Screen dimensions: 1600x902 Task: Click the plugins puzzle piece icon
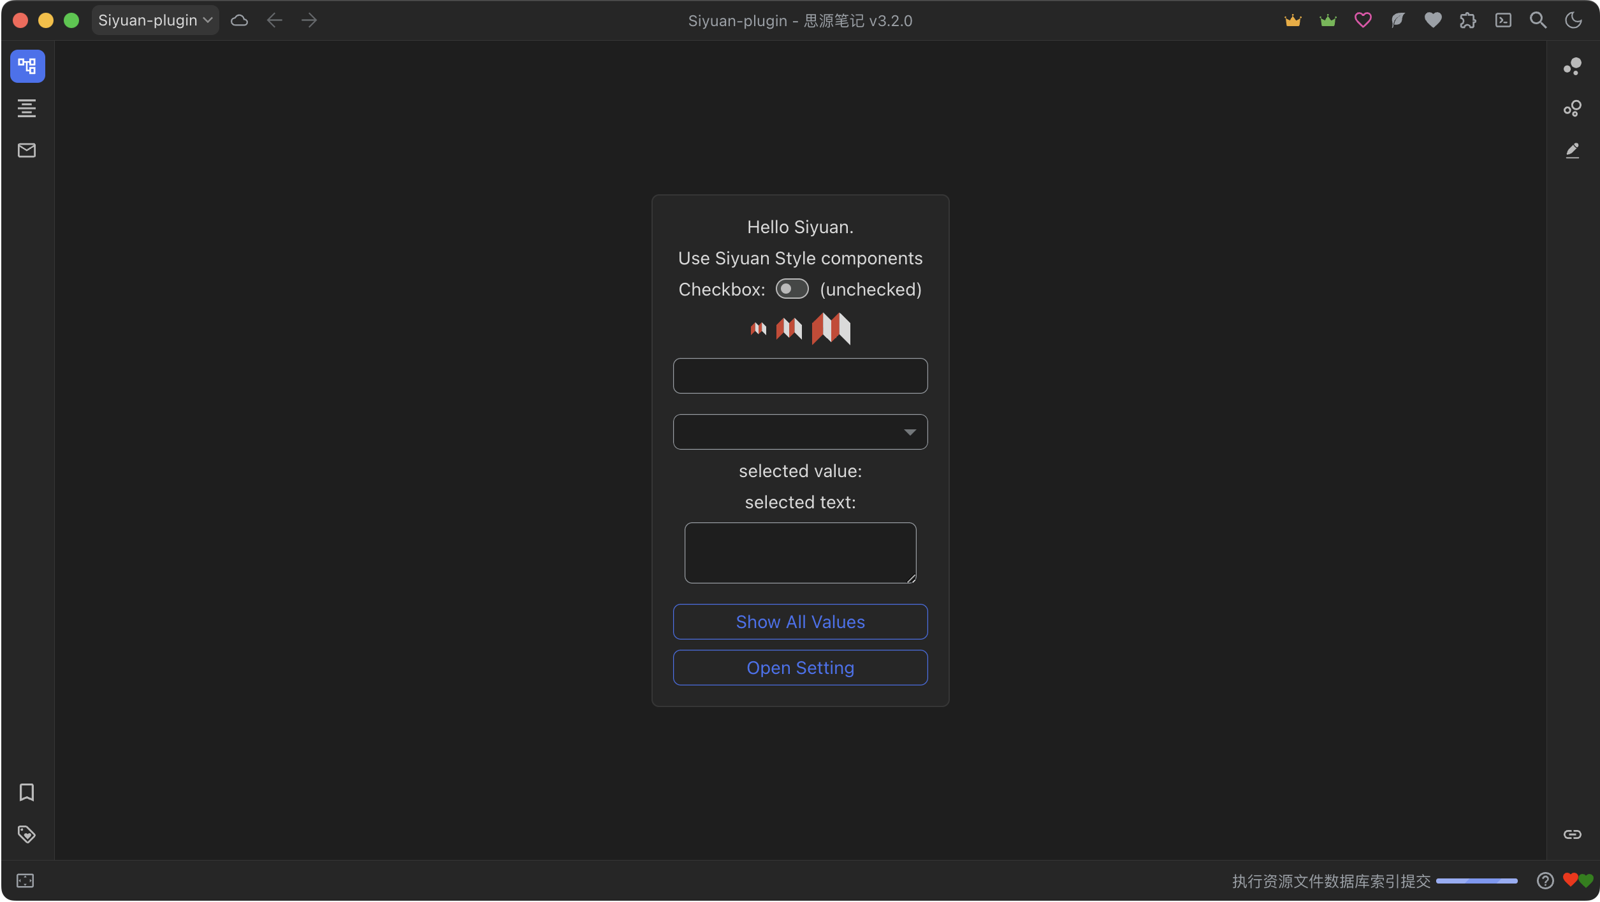click(x=1468, y=20)
